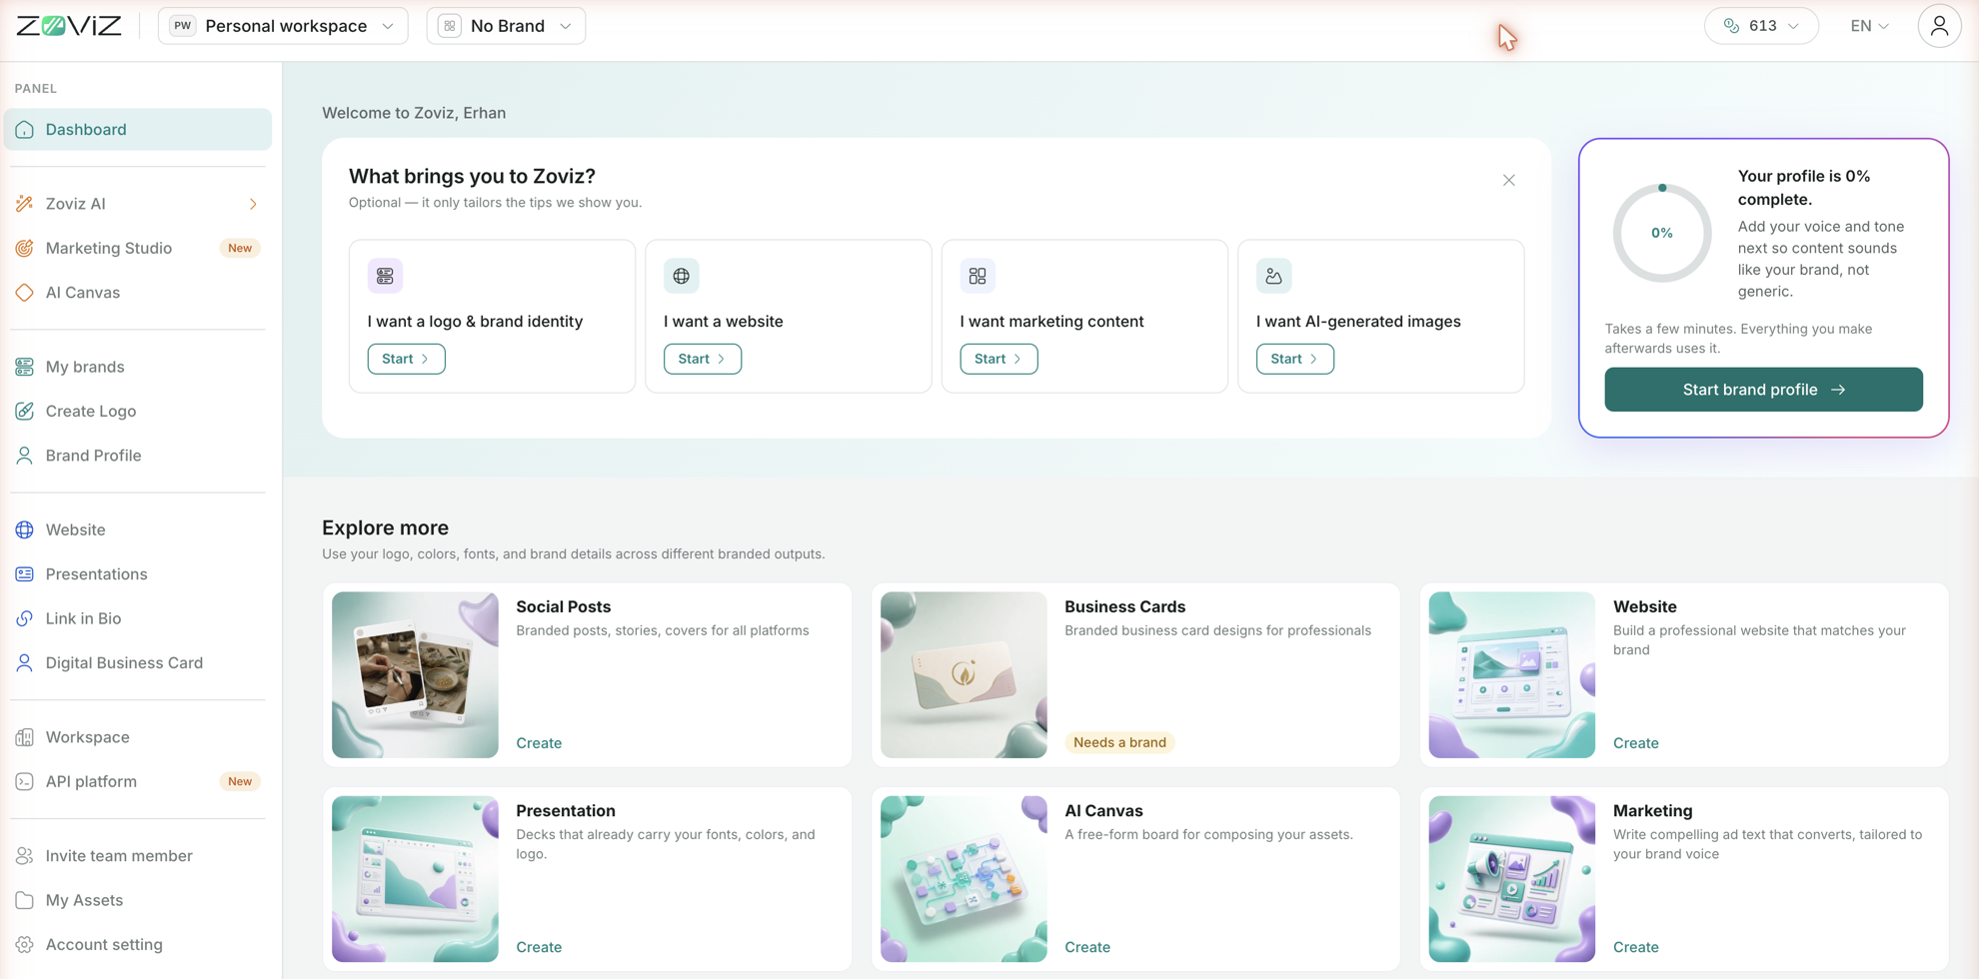Viewport: 1979px width, 979px height.
Task: Click the Create Logo pencil icon
Action: tap(25, 411)
